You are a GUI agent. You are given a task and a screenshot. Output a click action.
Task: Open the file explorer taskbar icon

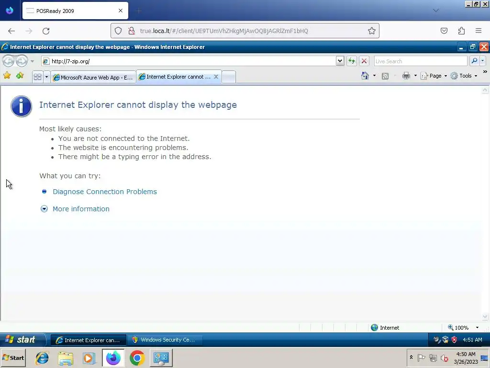65,357
